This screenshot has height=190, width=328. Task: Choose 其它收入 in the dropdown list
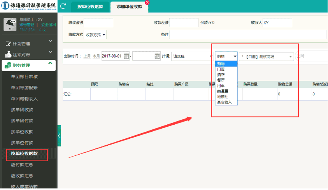(226, 102)
